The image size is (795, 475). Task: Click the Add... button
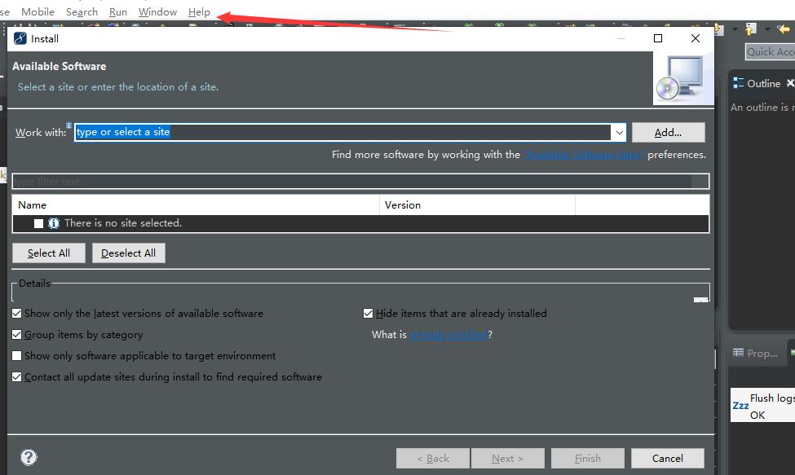click(669, 133)
